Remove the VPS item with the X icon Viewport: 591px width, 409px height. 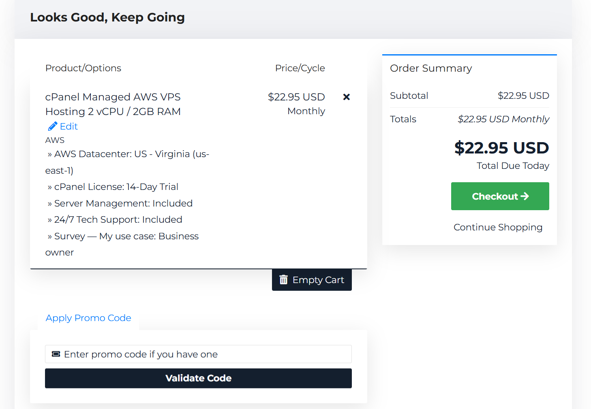click(x=346, y=97)
